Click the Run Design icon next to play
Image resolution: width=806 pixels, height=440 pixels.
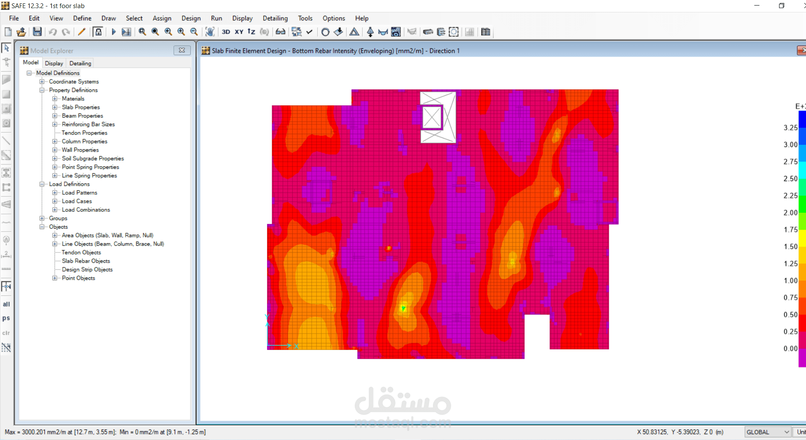point(126,32)
